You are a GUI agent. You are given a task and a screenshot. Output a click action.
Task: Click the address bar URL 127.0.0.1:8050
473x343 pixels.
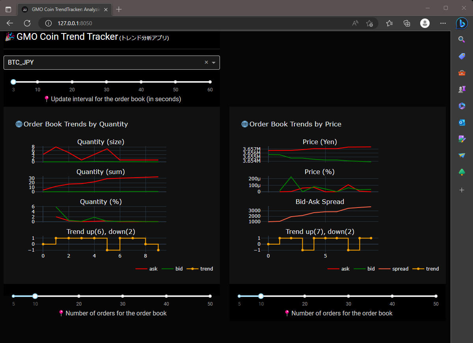pos(75,23)
